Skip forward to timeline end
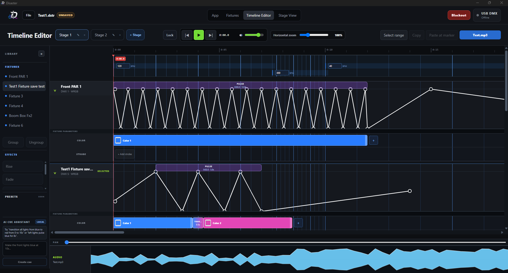508x273 pixels. pos(210,35)
